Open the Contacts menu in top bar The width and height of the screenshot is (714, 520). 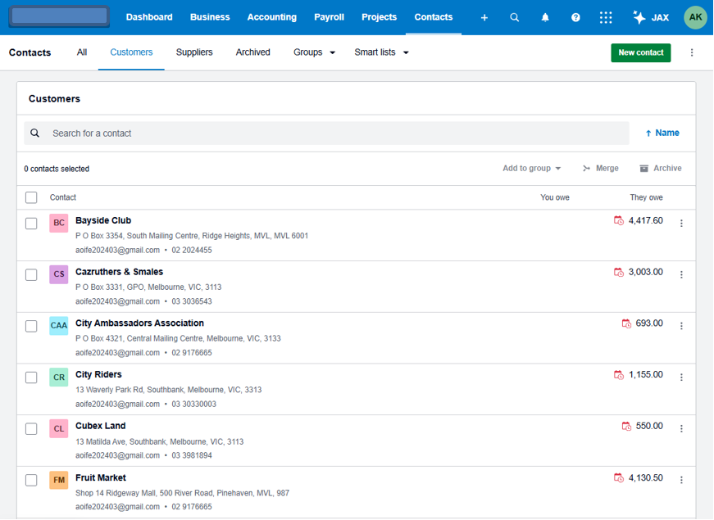(x=433, y=17)
